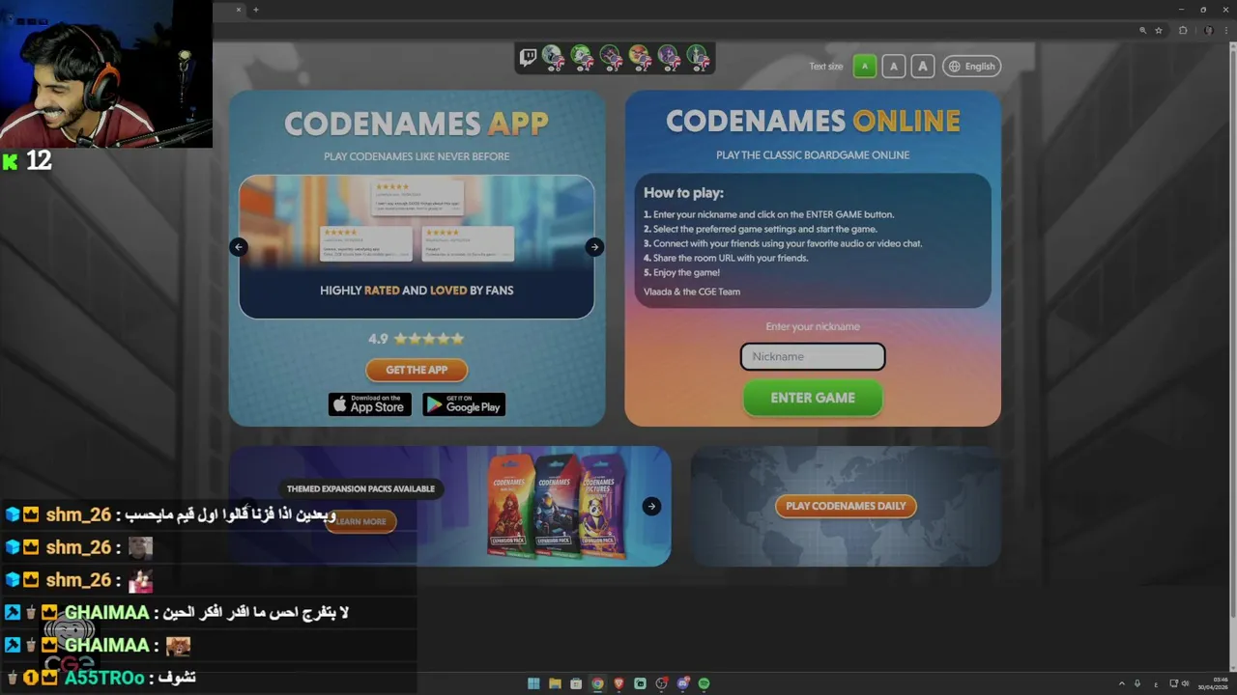1237x695 pixels.
Task: Open the orange streamer avatar with 2 viewers
Action: (x=641, y=58)
